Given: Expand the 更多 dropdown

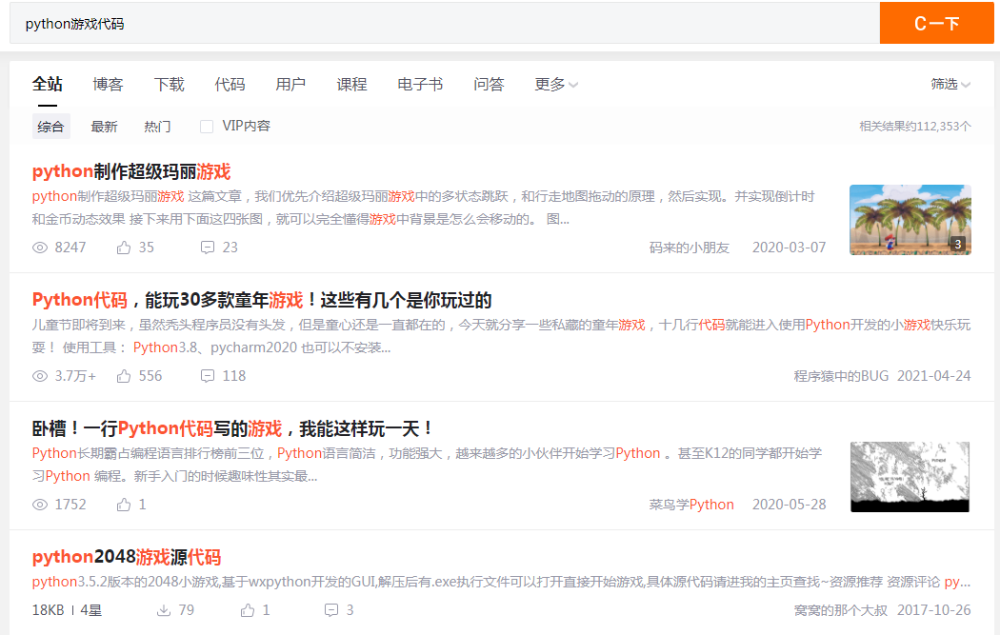Looking at the screenshot, I should pyautogui.click(x=556, y=84).
